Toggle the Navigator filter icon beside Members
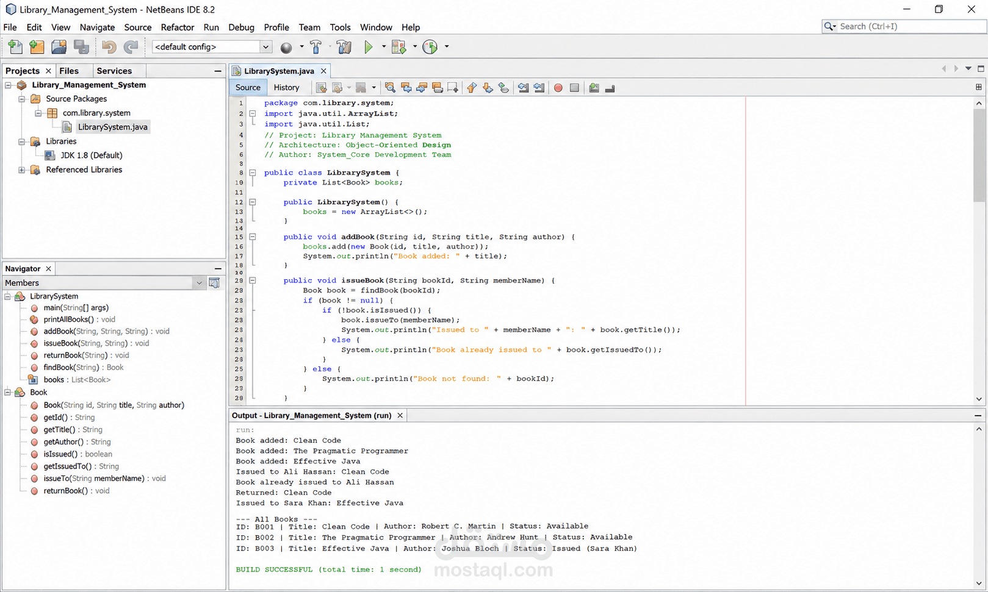The image size is (988, 592). [x=214, y=283]
